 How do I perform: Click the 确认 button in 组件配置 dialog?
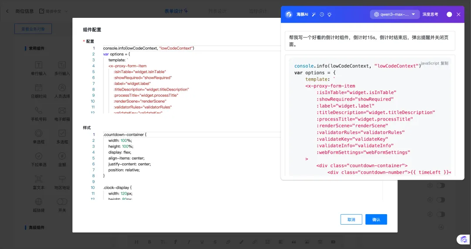point(376,219)
